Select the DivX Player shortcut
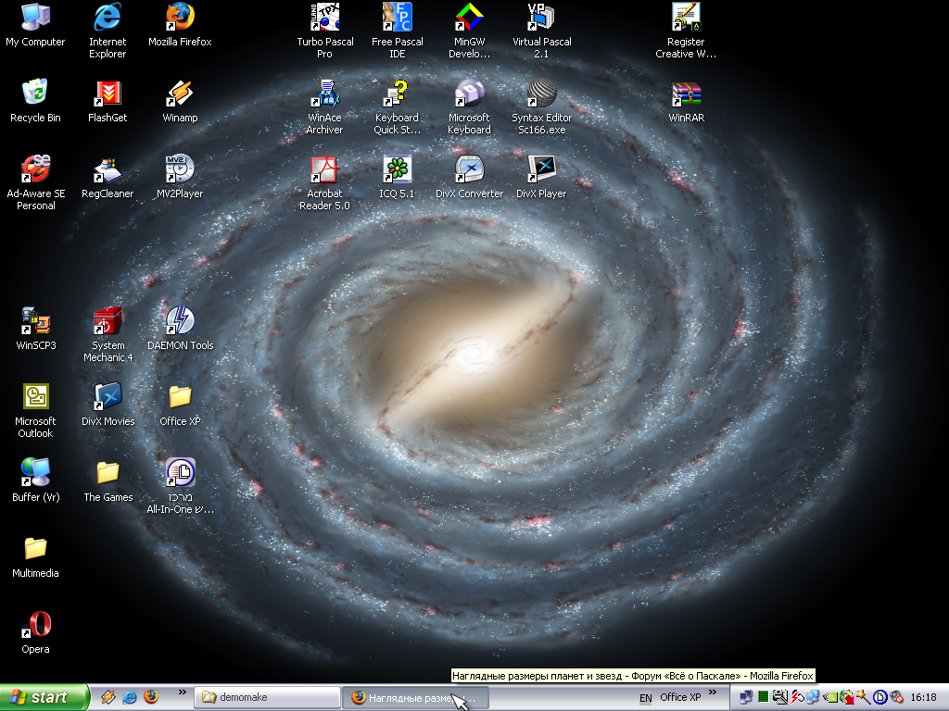This screenshot has width=949, height=711. click(541, 169)
